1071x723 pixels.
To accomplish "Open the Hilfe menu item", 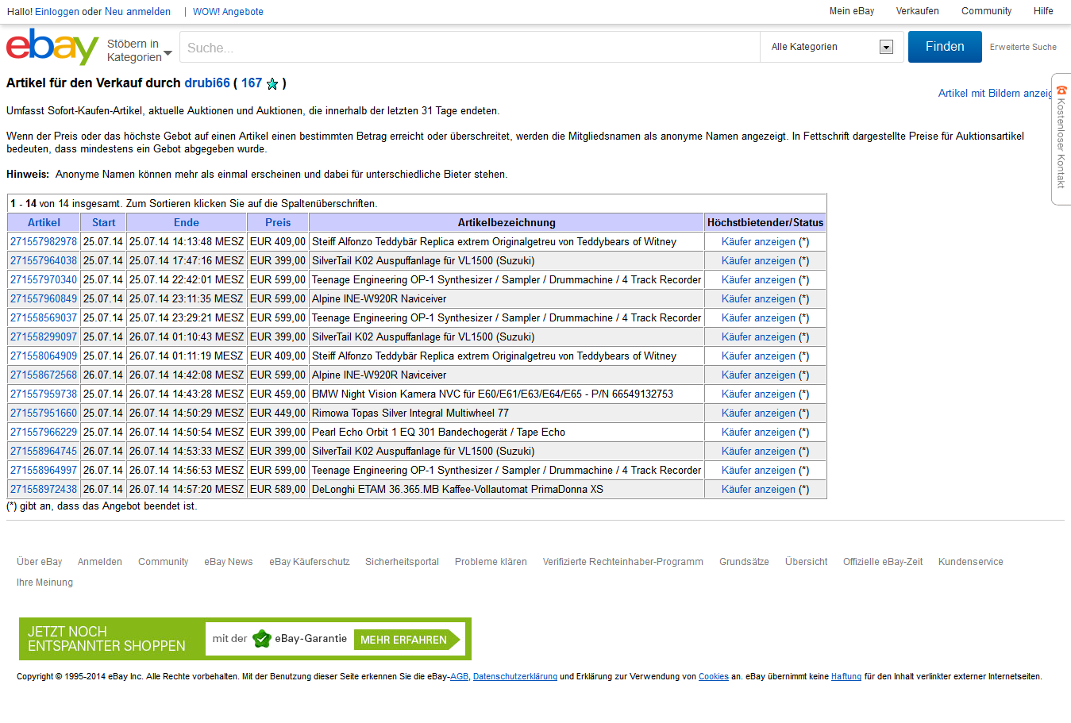I will (x=1043, y=11).
